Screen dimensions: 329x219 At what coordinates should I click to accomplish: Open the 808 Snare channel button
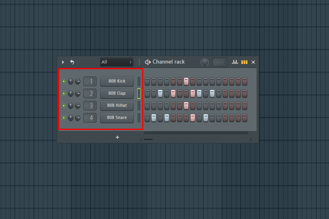point(117,117)
